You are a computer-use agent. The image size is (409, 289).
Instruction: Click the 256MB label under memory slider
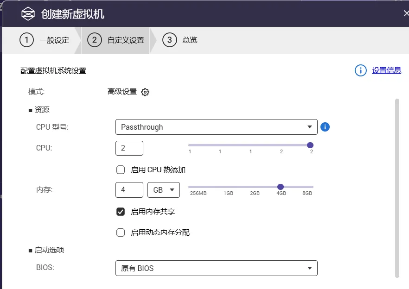198,193
